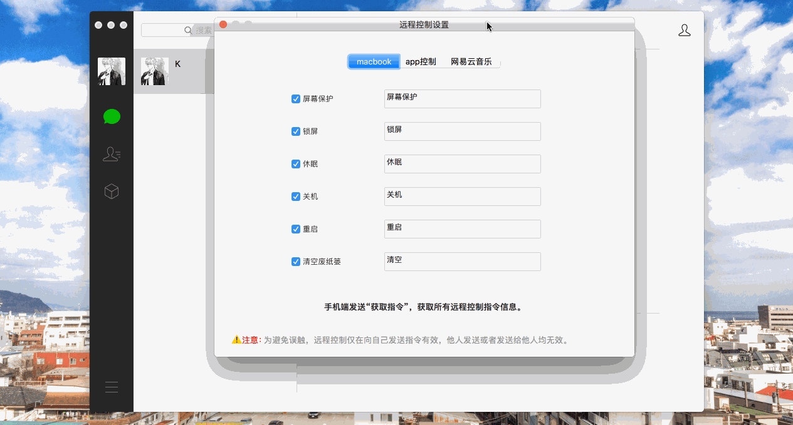Screen dimensions: 793x425
Task: Click the warning triangle beside the 注意 notice
Action: pyautogui.click(x=236, y=340)
